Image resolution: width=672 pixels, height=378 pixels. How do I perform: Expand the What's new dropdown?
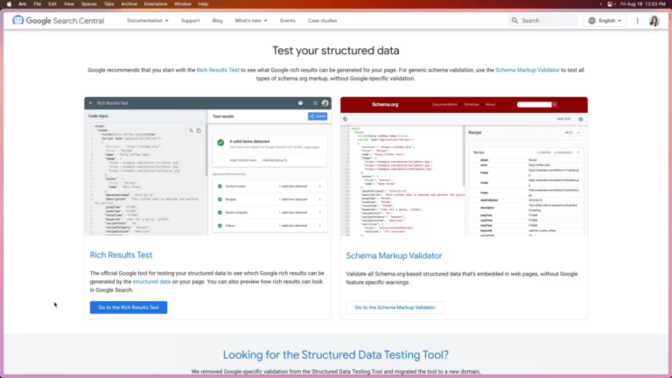coord(251,21)
